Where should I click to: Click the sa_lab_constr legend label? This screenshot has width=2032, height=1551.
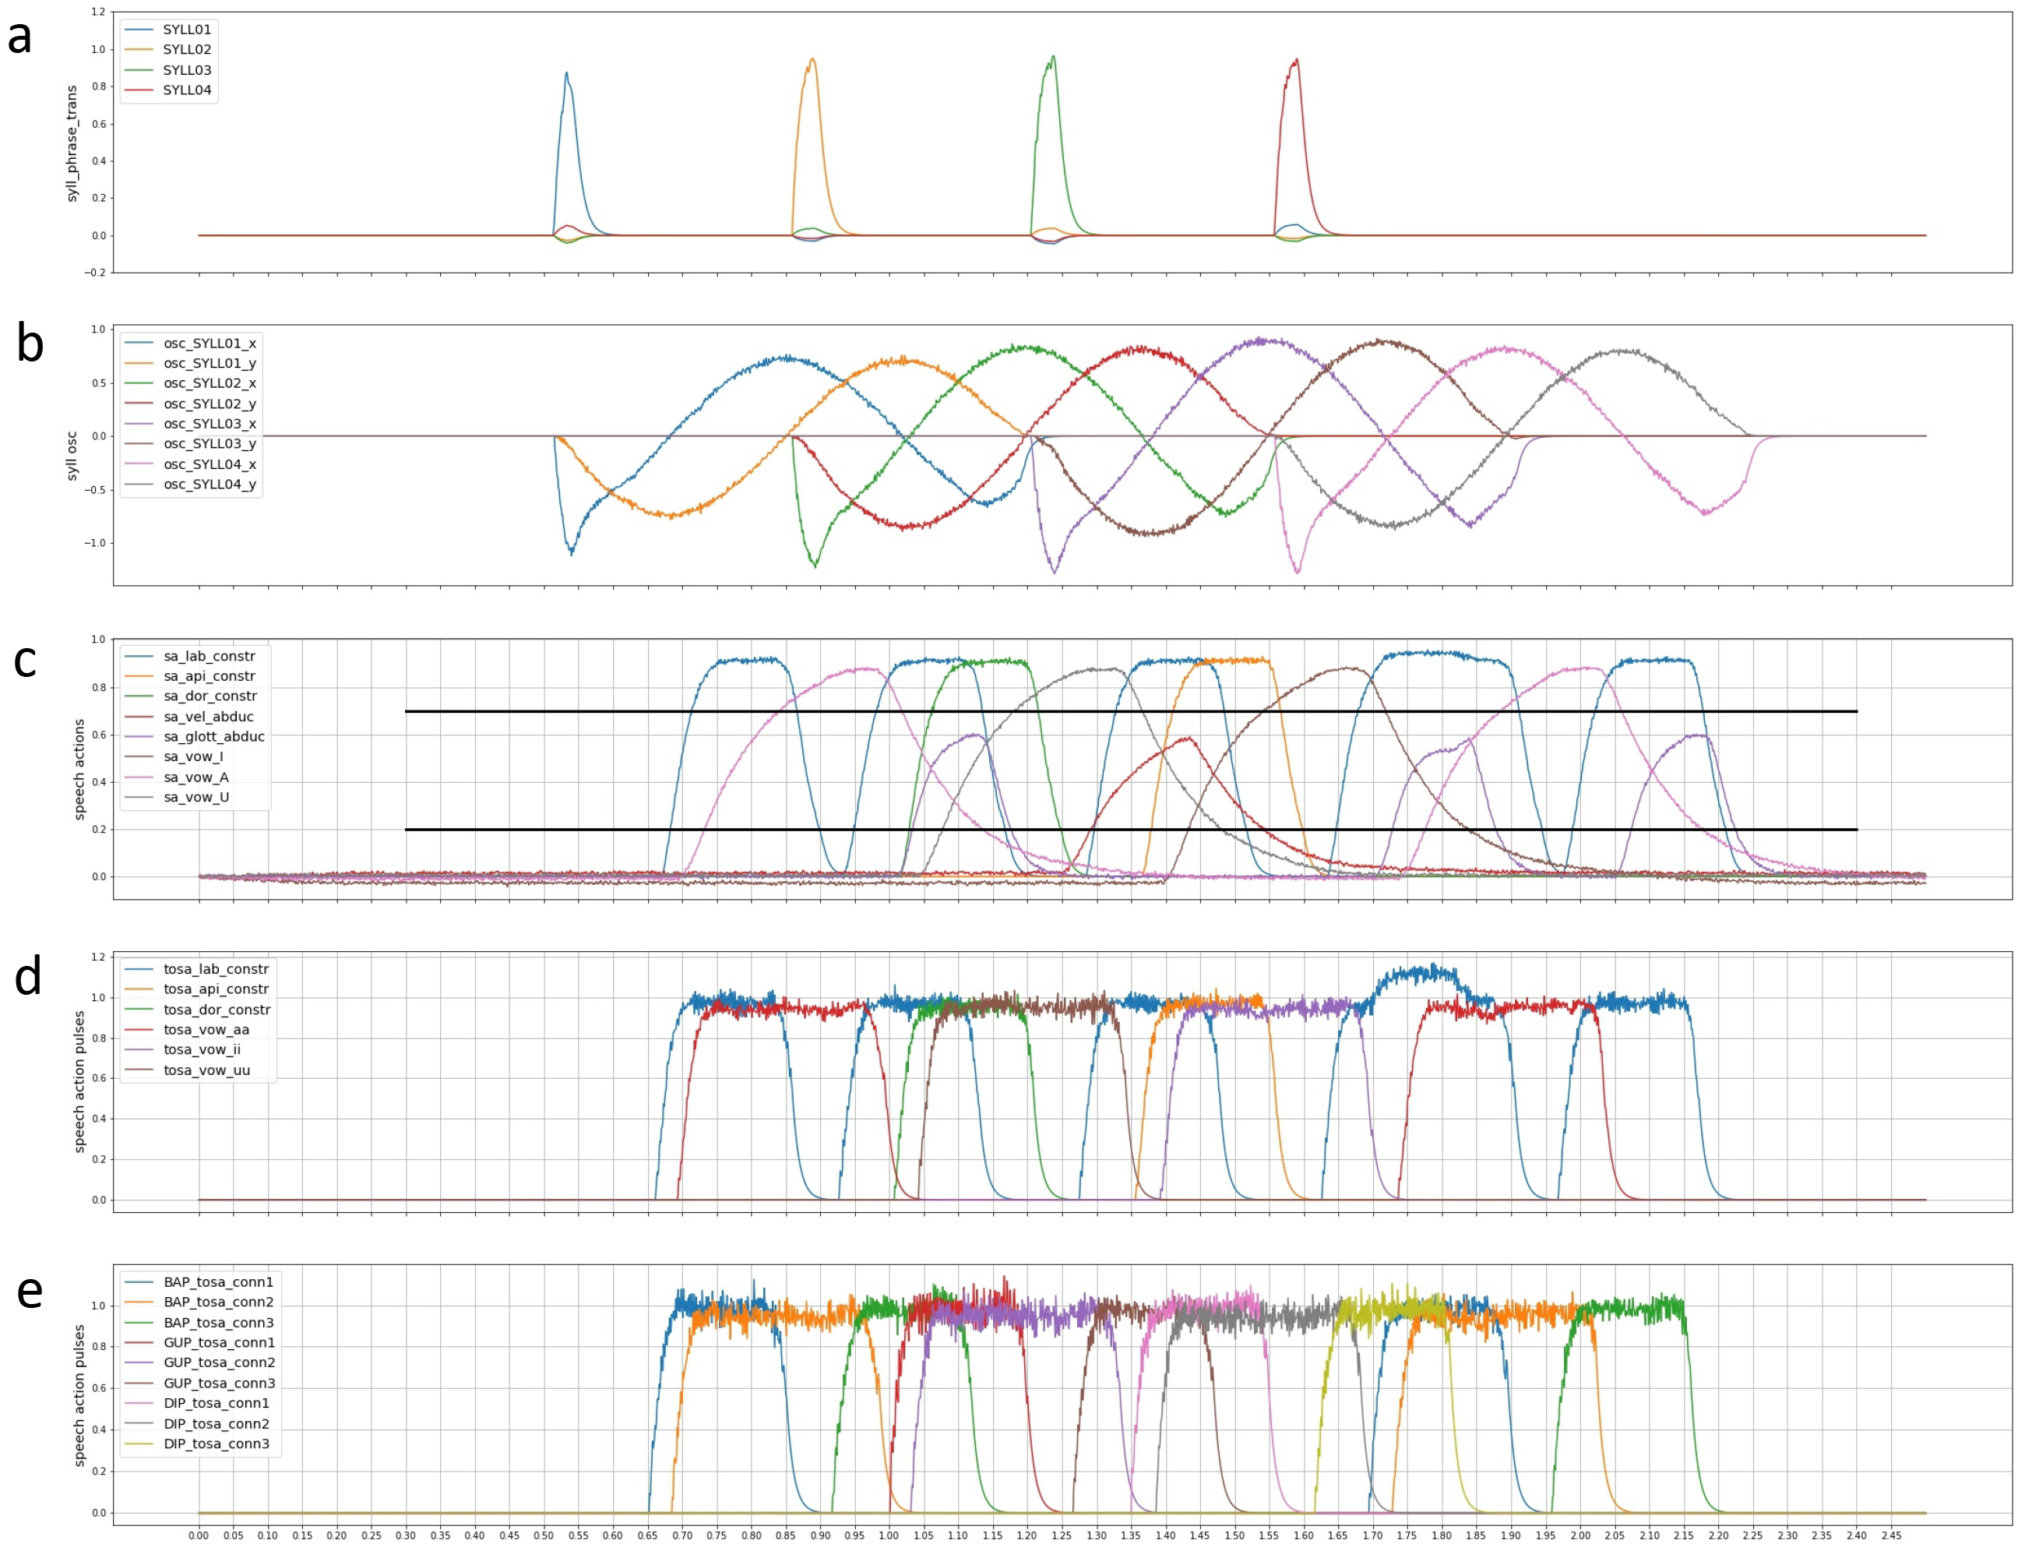click(x=210, y=657)
